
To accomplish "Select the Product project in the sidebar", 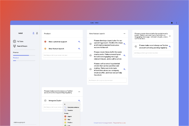I will tap(16, 58).
